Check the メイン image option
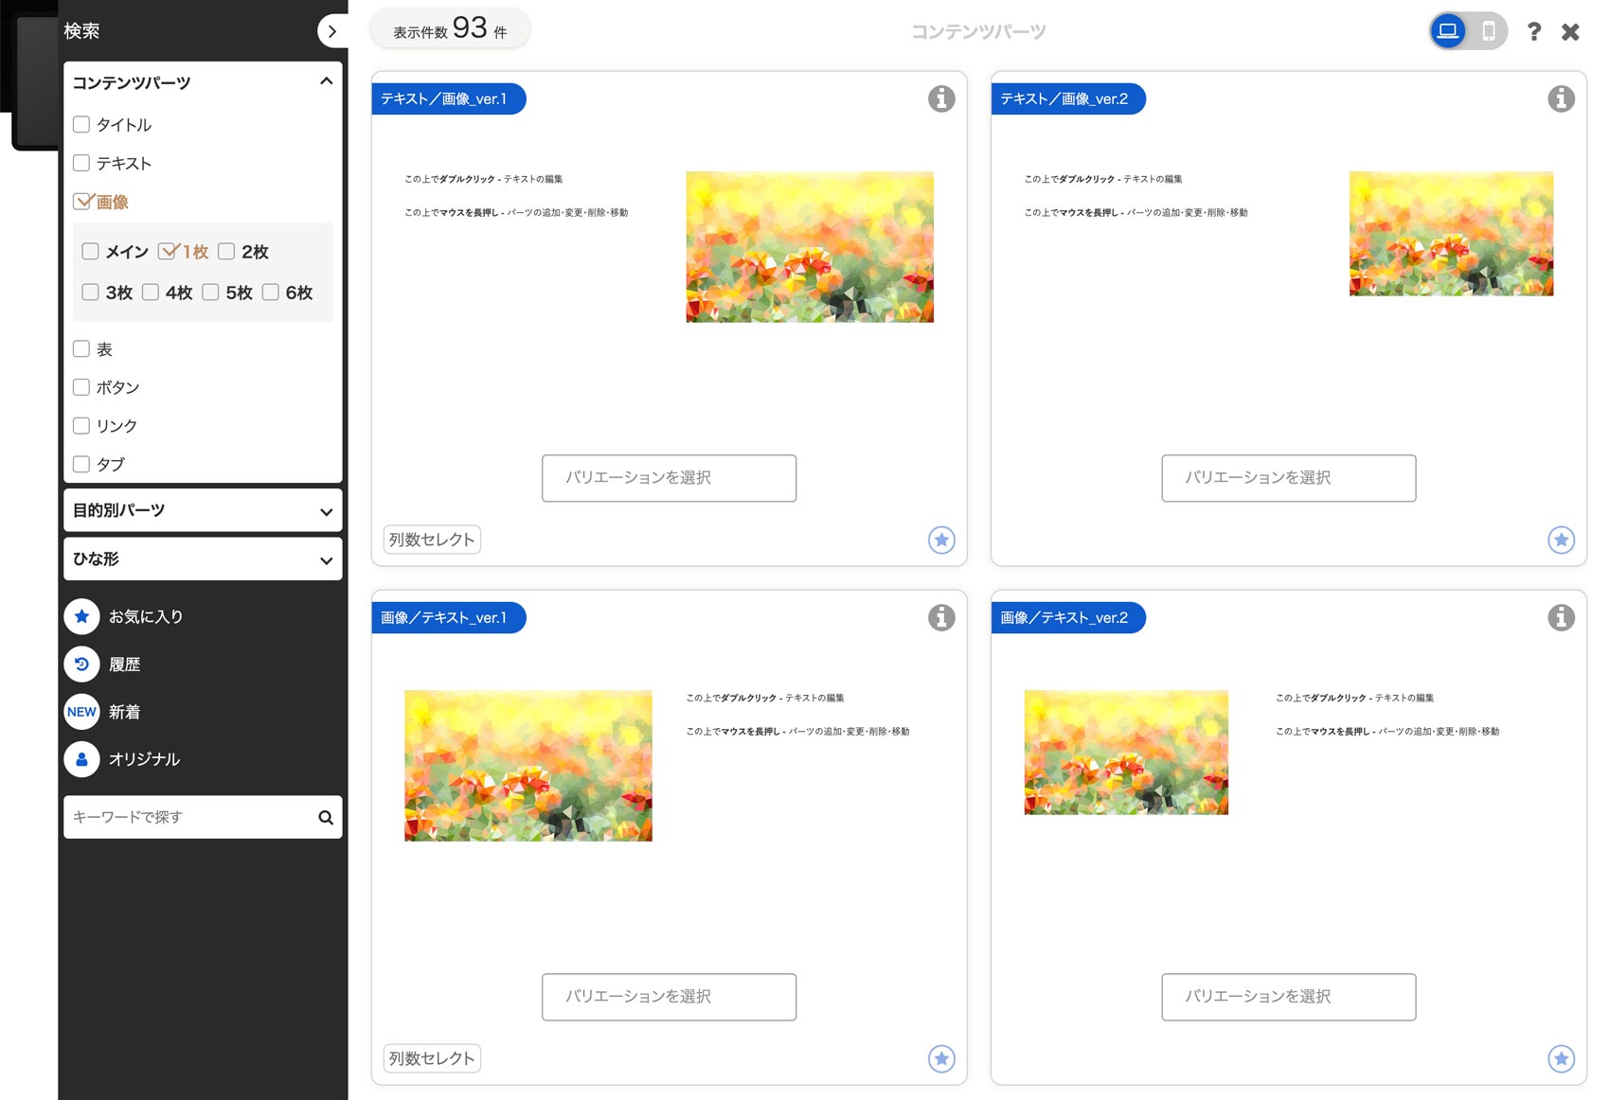The image size is (1610, 1100). click(x=90, y=251)
